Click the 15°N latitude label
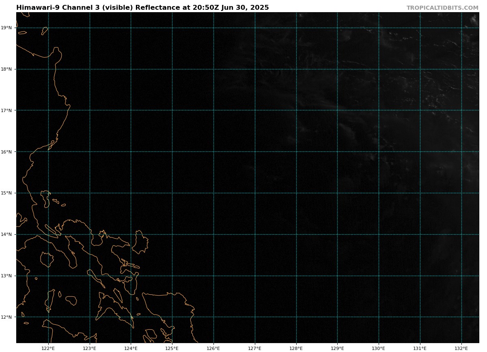 click(6, 193)
